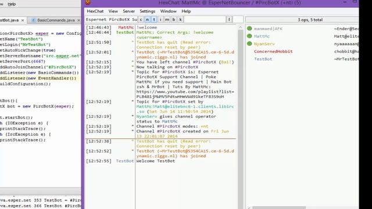Click the channel key input field

[205, 19]
